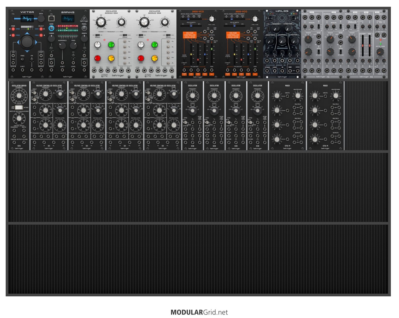Click the USB-C port on the Victor module
Viewport: 399px width, 318px height.
(13, 19)
